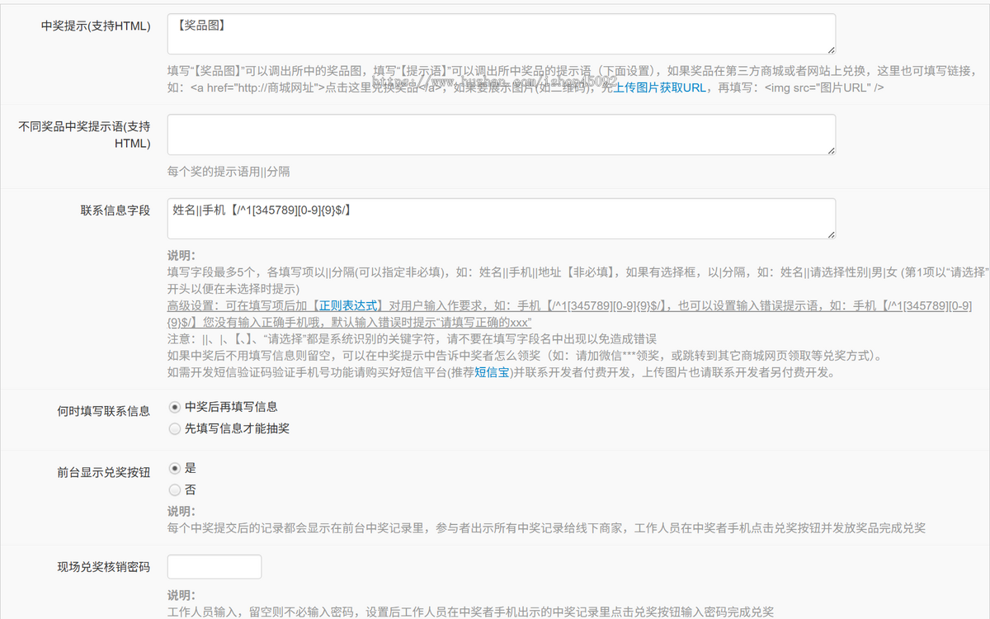Image resolution: width=990 pixels, height=619 pixels.
Task: Click the resize grip of 不同奖品中奖提示语 textarea
Action: [830, 150]
